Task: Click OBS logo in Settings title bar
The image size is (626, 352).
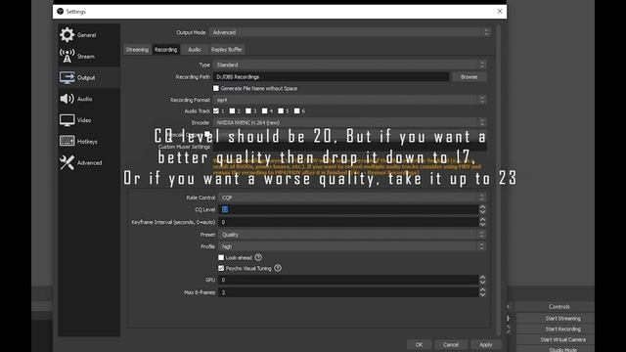Action: click(x=61, y=11)
